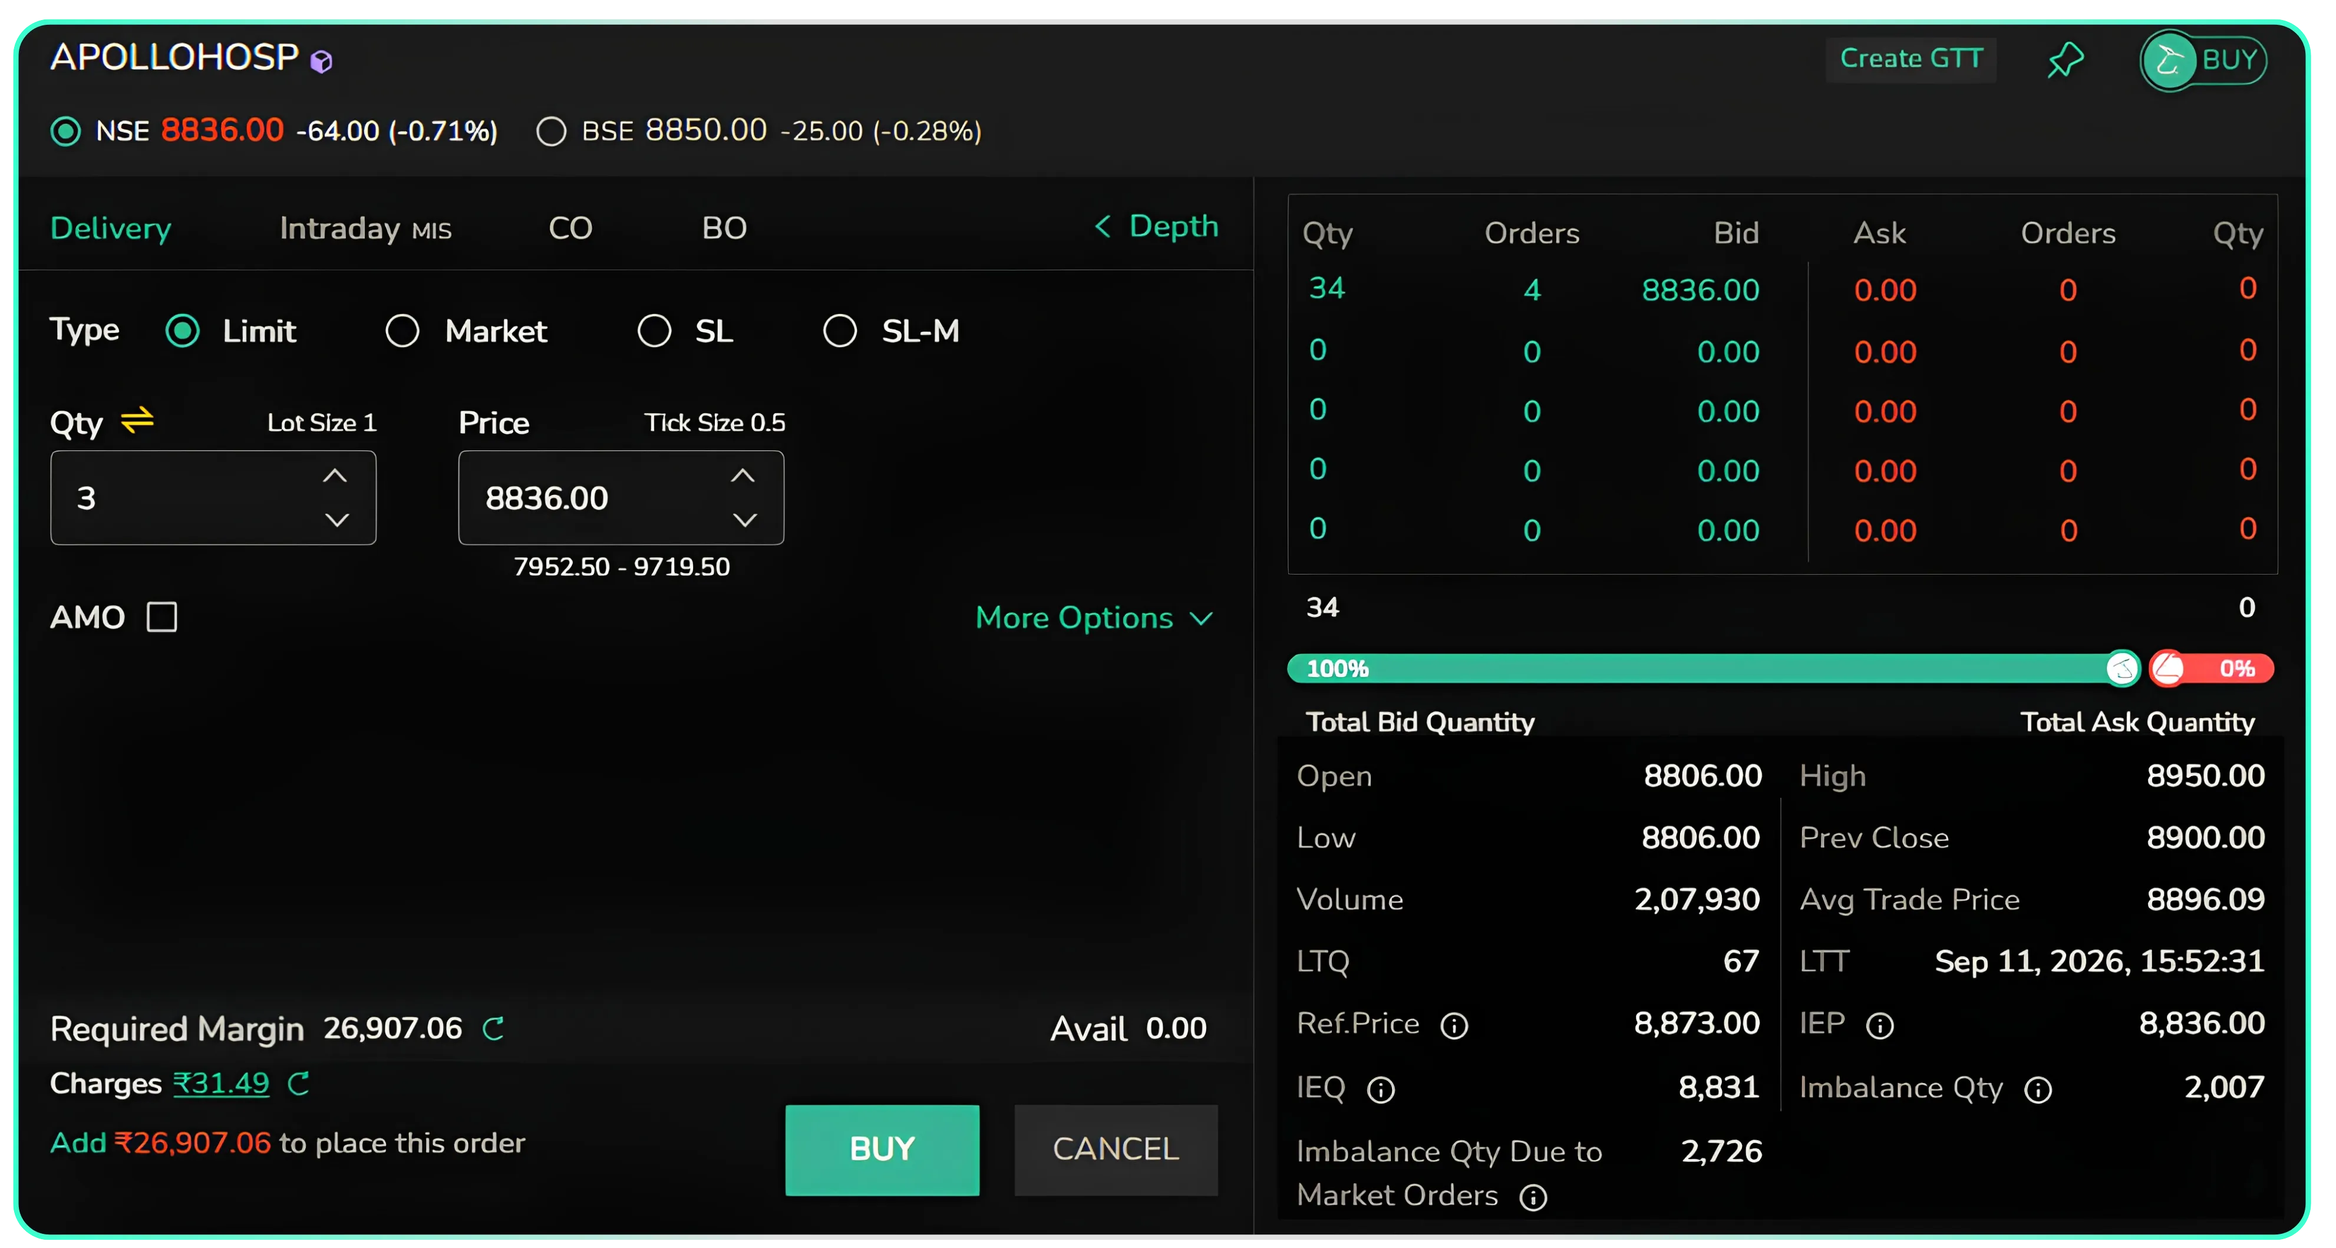Click the Volume value 2,07,930
Image resolution: width=2336 pixels, height=1248 pixels.
coord(1697,900)
